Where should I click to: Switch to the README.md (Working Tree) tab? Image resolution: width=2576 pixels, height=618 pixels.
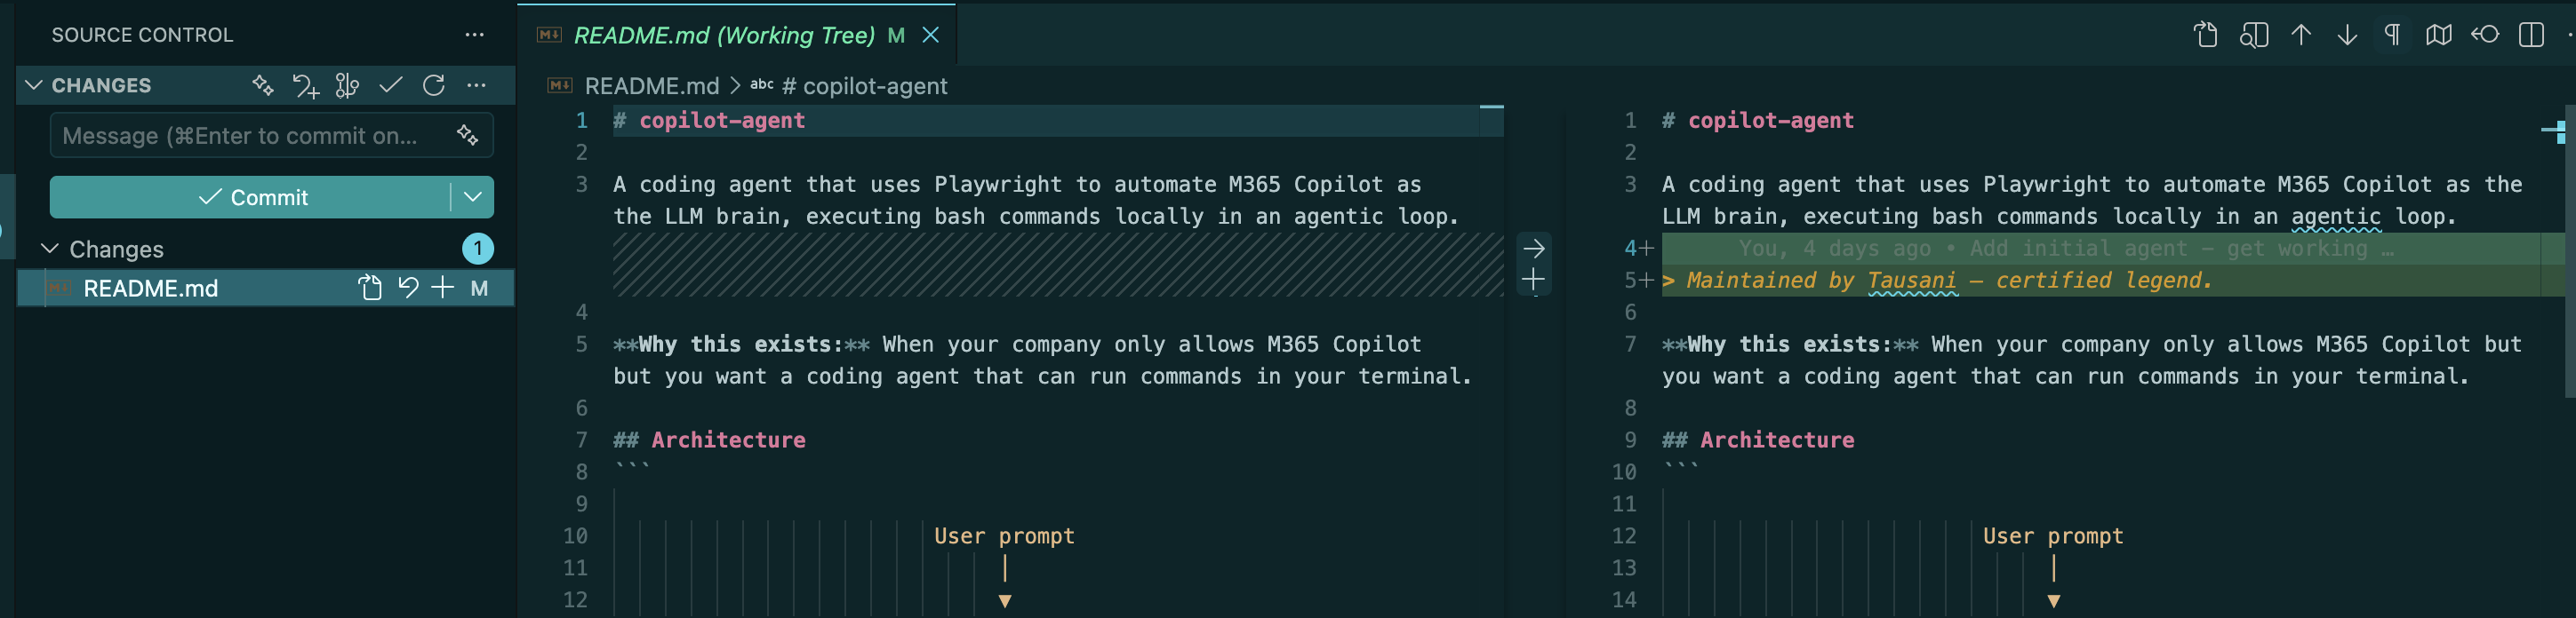[720, 34]
